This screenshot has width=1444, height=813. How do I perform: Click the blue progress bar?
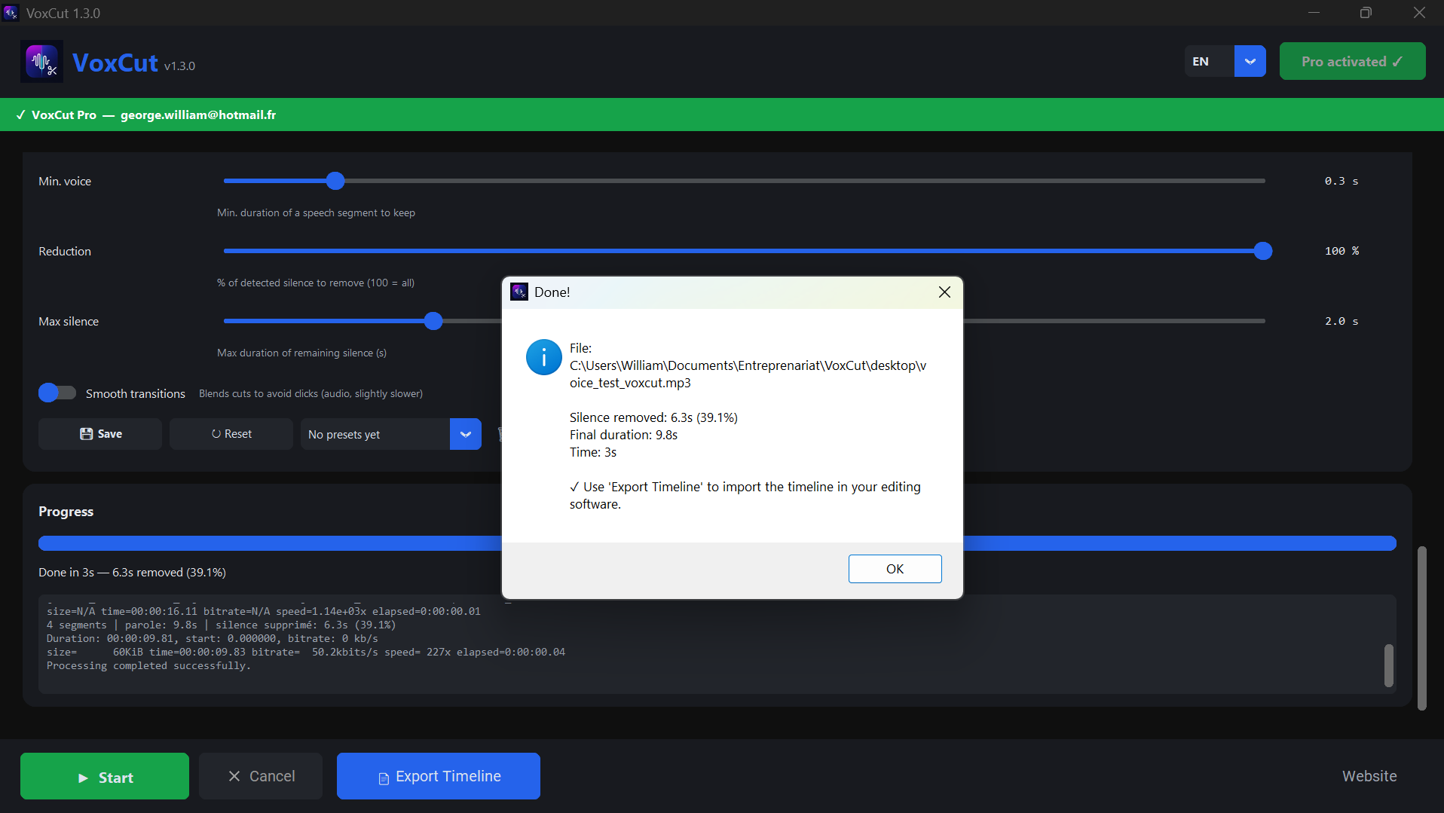pyautogui.click(x=717, y=543)
